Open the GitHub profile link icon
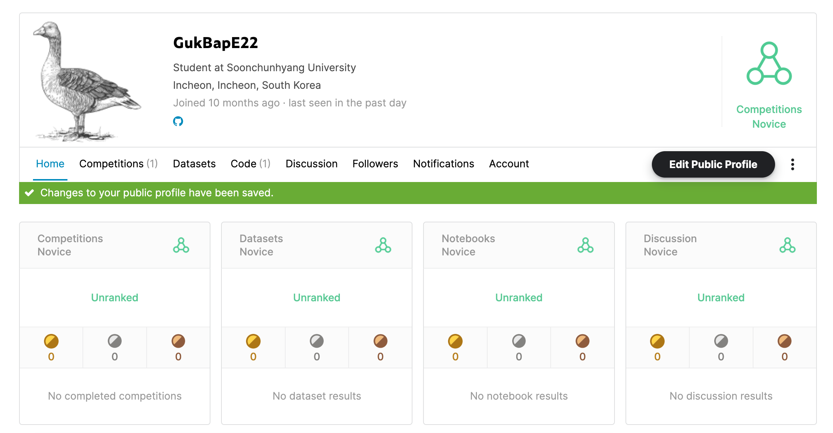This screenshot has width=833, height=433. pos(178,121)
